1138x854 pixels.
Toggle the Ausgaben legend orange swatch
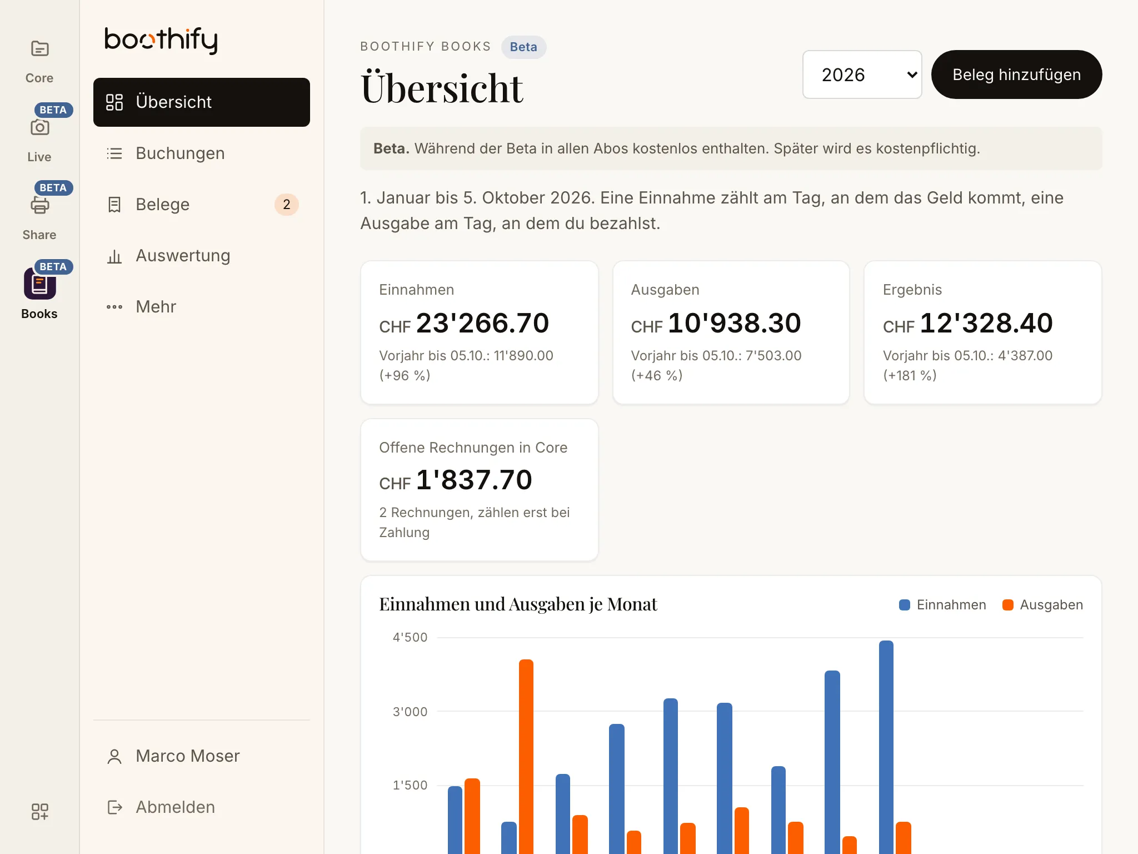(x=1008, y=605)
